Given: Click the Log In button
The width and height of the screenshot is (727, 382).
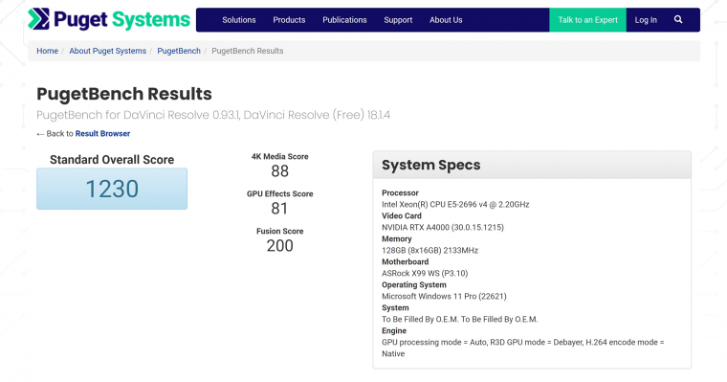Looking at the screenshot, I should (646, 20).
